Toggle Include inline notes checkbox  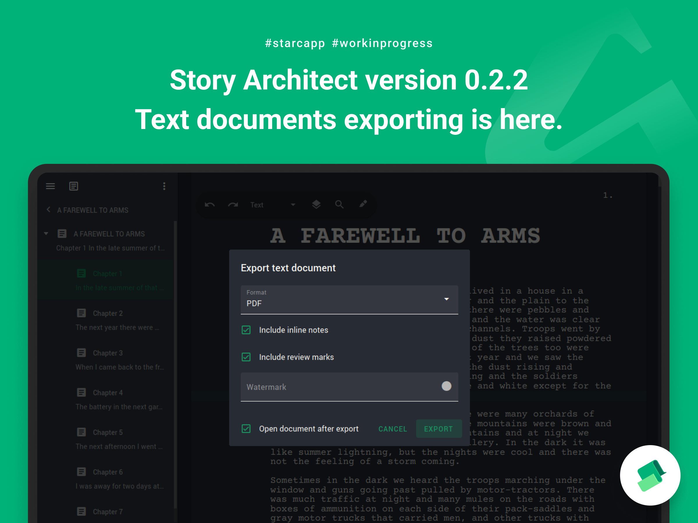coord(246,330)
